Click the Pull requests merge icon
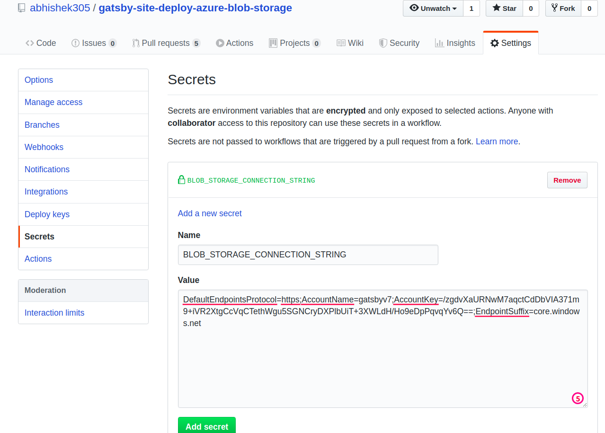The height and width of the screenshot is (433, 605). 136,43
